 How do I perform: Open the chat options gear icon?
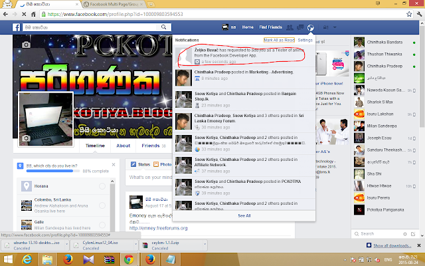[x=405, y=233]
